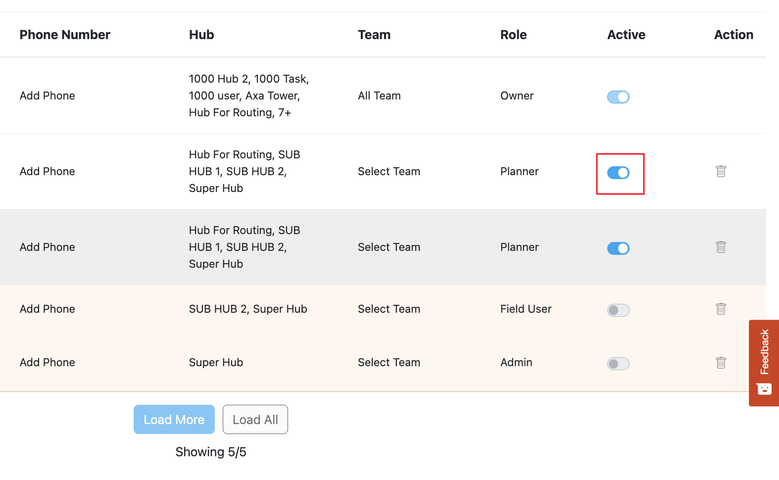Enable the Admin user toggle
The height and width of the screenshot is (480, 779).
pos(618,364)
